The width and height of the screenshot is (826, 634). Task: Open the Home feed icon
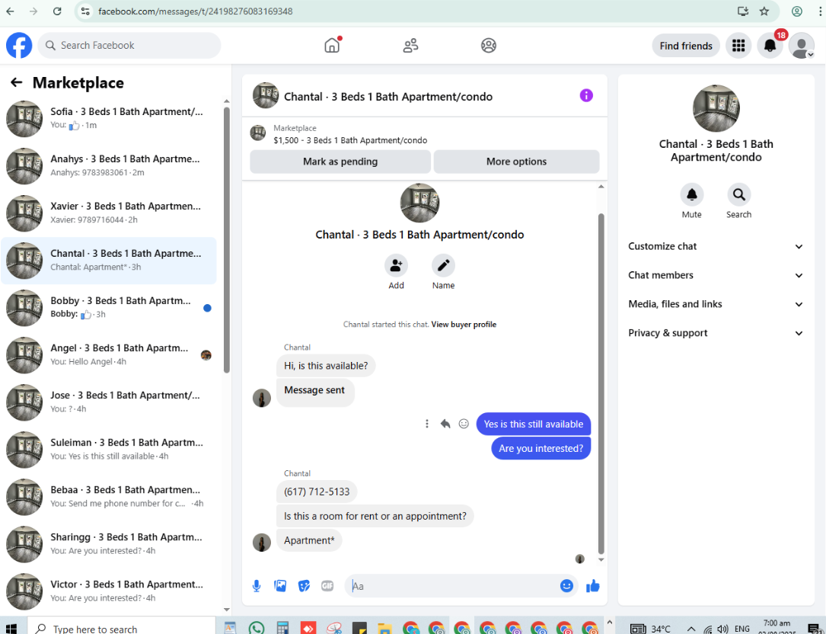[x=332, y=46]
